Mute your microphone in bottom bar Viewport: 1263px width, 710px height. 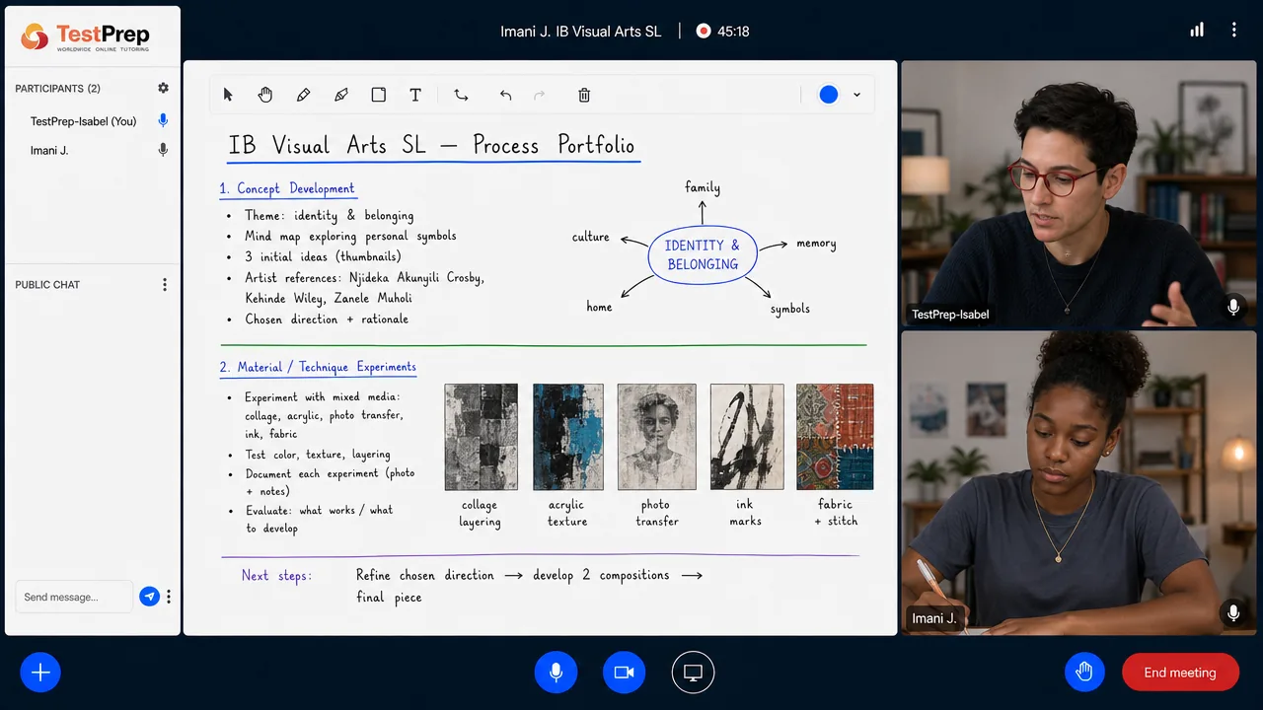(x=556, y=673)
